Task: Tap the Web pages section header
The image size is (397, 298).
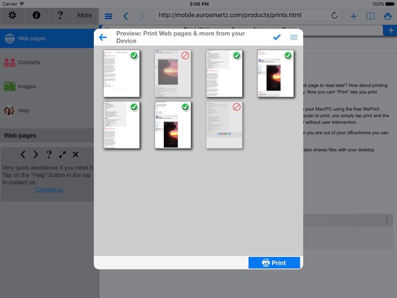Action: coord(47,135)
